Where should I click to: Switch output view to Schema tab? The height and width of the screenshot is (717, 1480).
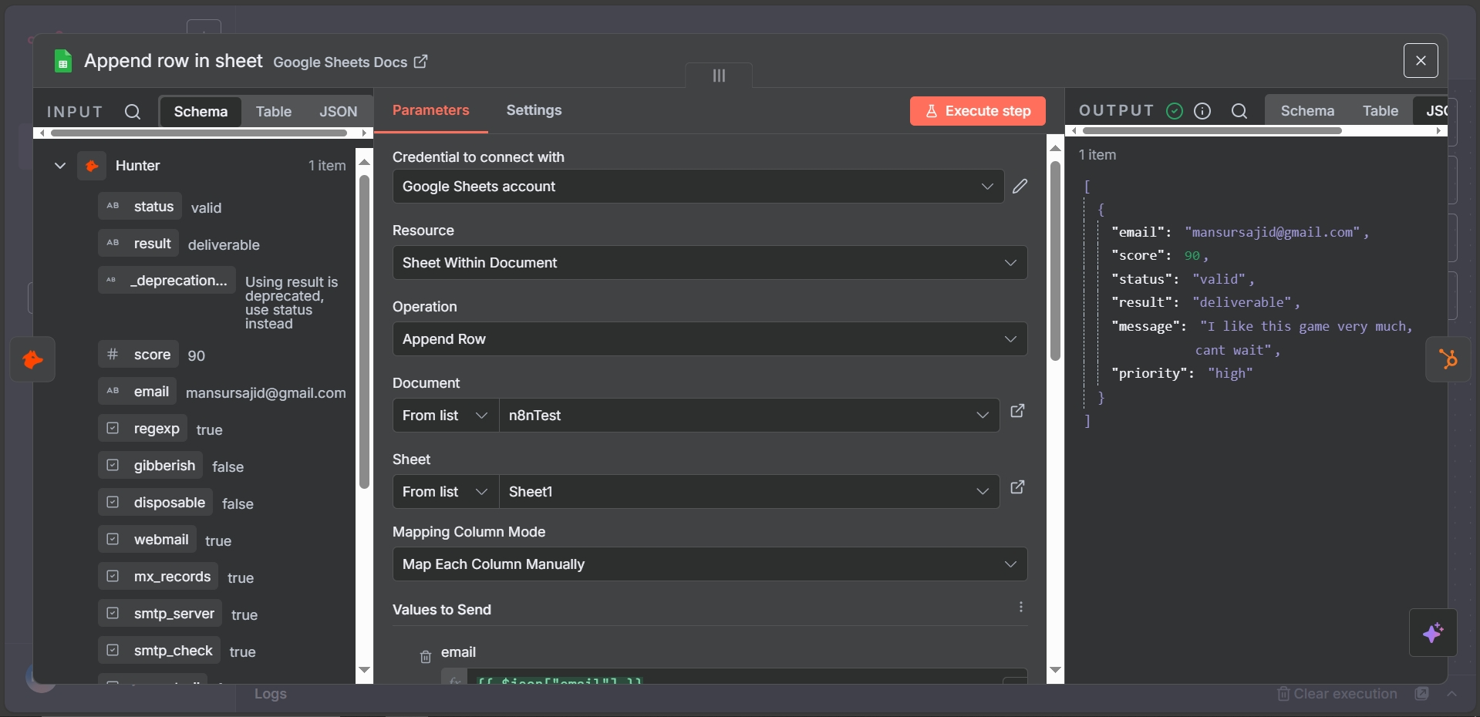click(1307, 111)
